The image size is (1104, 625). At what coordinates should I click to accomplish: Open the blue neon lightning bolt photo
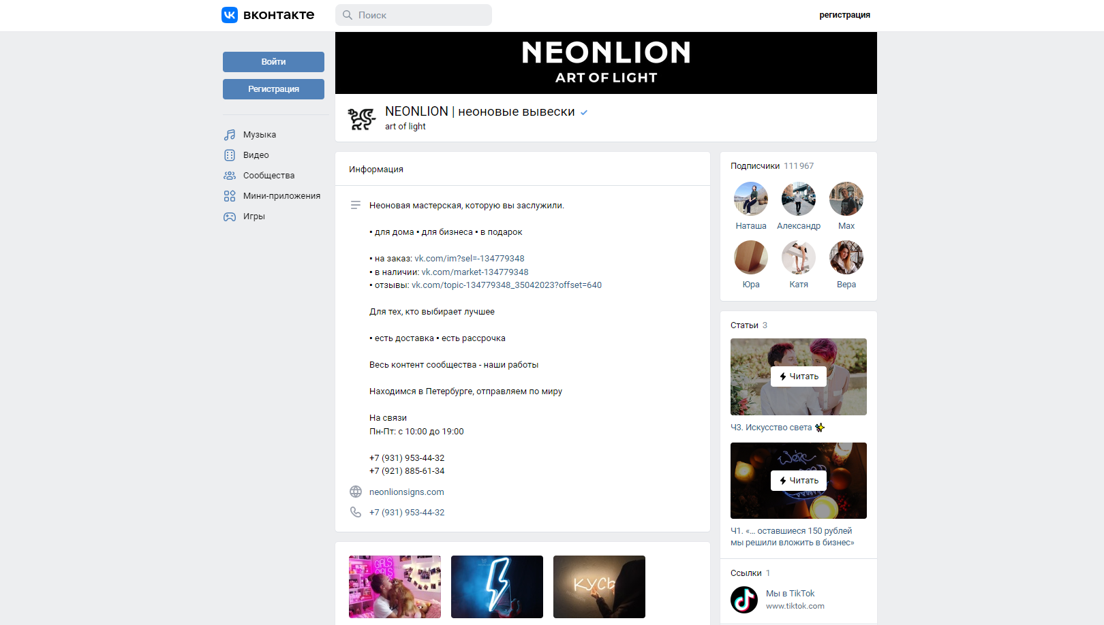[x=497, y=587]
